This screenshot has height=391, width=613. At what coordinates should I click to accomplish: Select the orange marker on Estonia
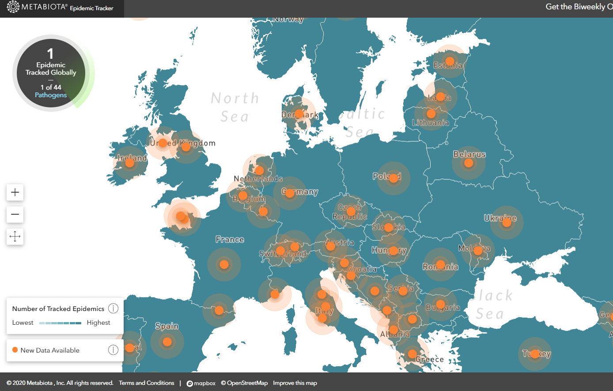pyautogui.click(x=450, y=61)
